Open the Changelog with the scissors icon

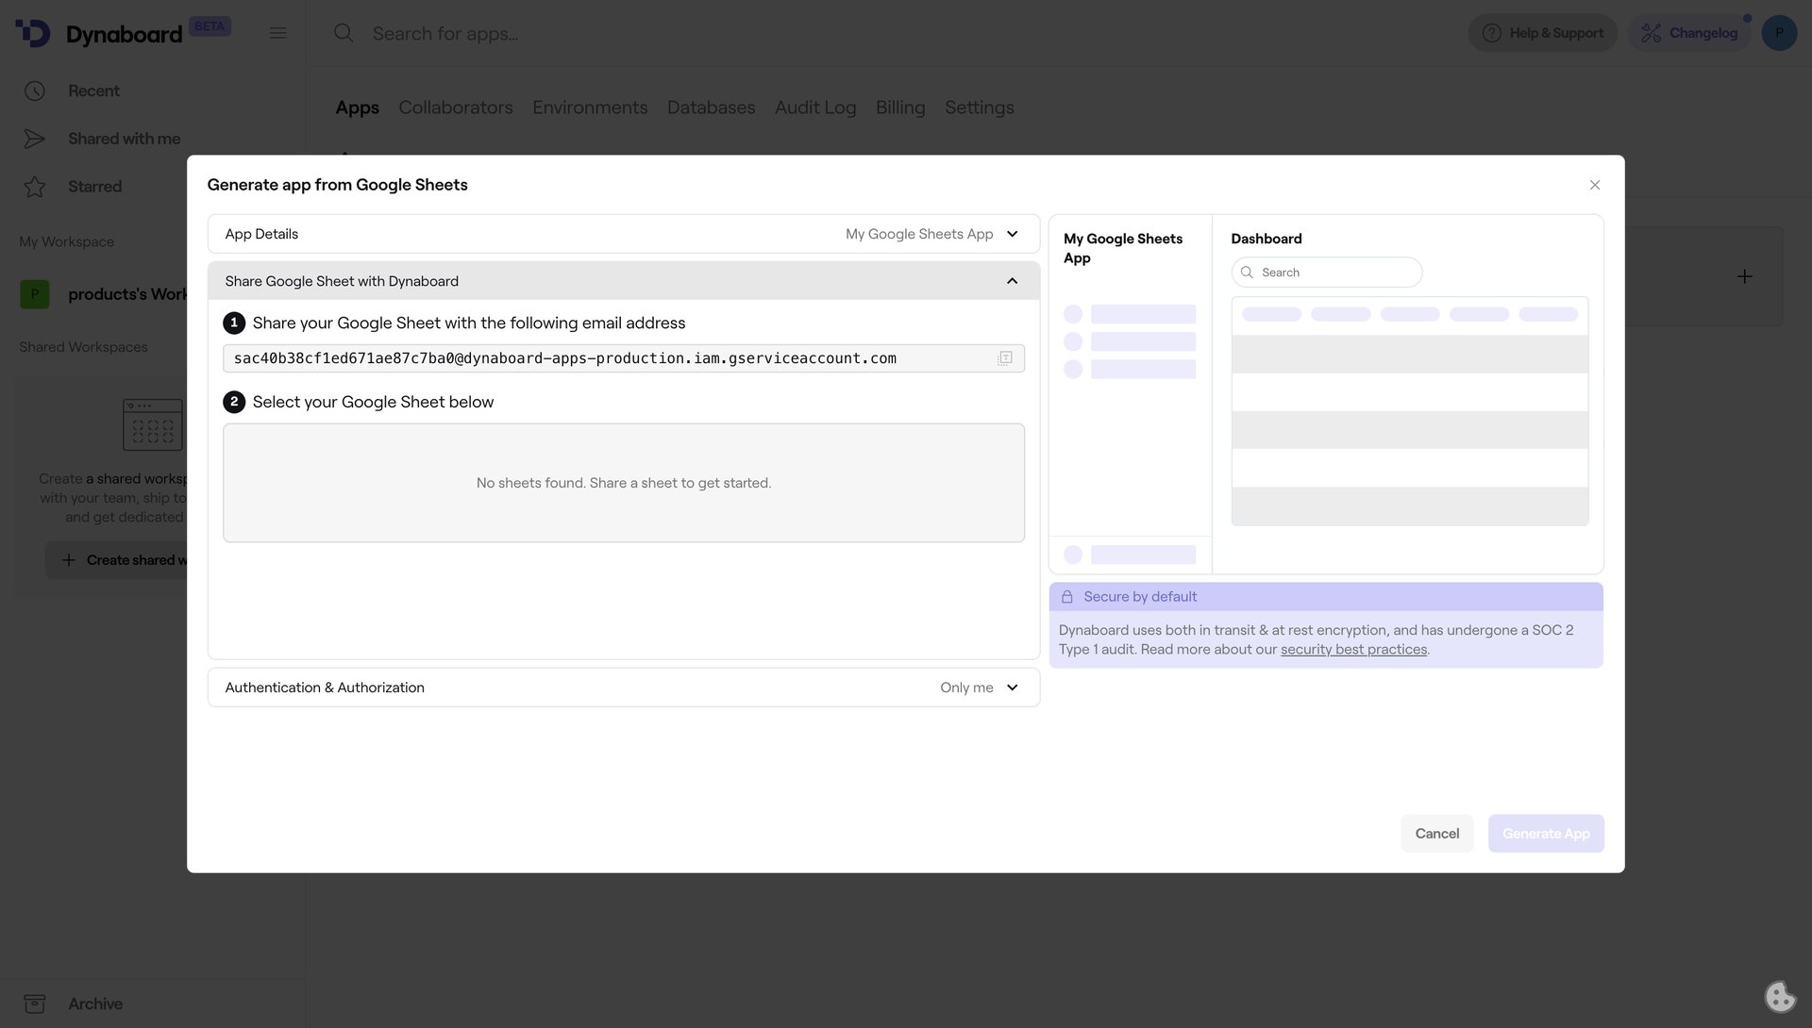tap(1652, 32)
